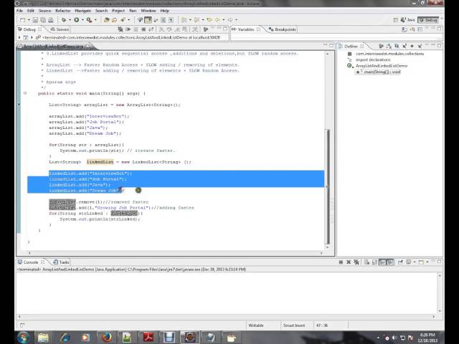Open dropdown arrow beside the Run button
The width and height of the screenshot is (459, 344).
[x=83, y=20]
